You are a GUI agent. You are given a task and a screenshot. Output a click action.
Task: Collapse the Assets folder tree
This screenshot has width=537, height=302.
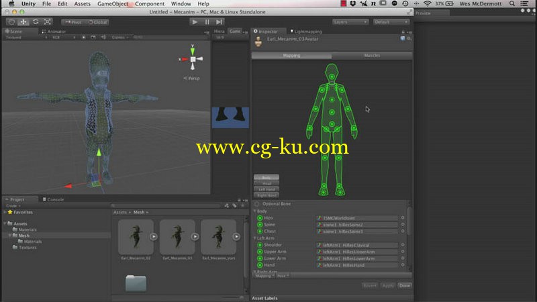(x=5, y=223)
